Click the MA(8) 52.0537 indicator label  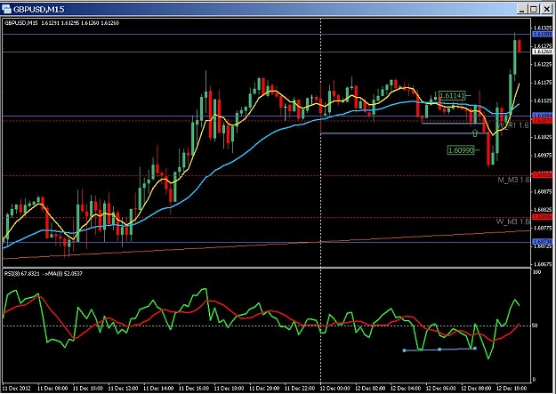[64, 274]
